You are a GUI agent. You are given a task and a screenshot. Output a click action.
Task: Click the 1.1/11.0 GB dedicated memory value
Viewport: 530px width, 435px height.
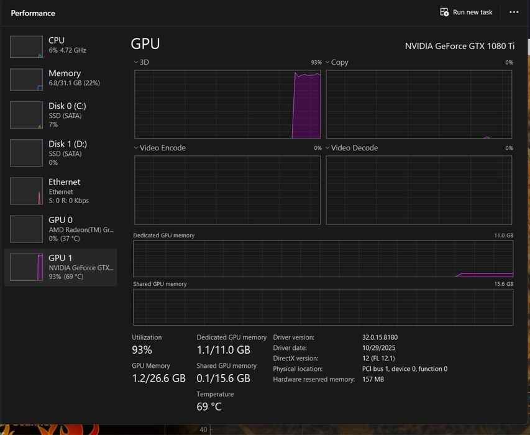(224, 350)
